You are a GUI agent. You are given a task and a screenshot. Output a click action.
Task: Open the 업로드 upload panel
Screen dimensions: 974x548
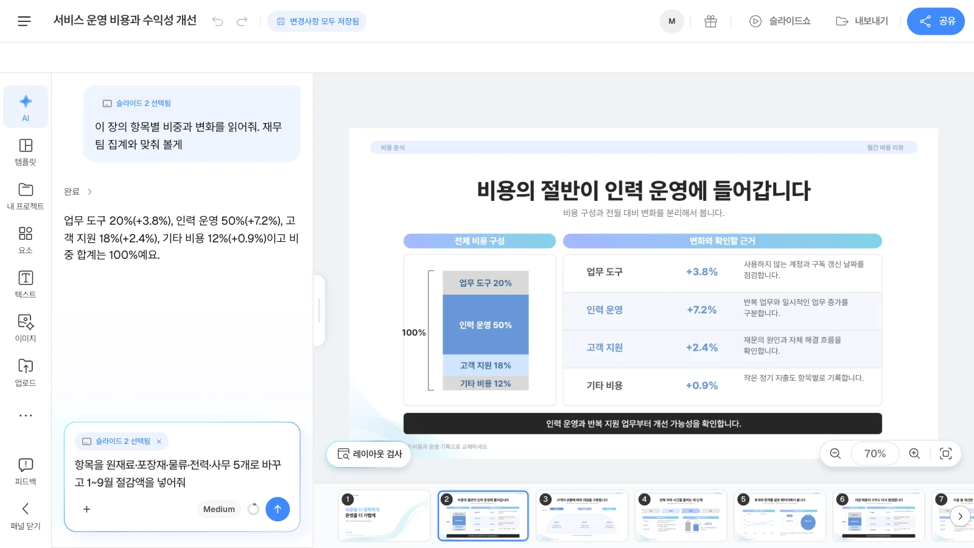point(26,373)
